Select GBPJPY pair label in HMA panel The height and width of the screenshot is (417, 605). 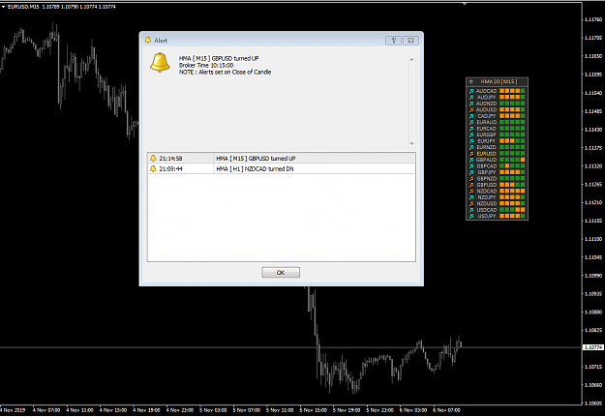487,172
